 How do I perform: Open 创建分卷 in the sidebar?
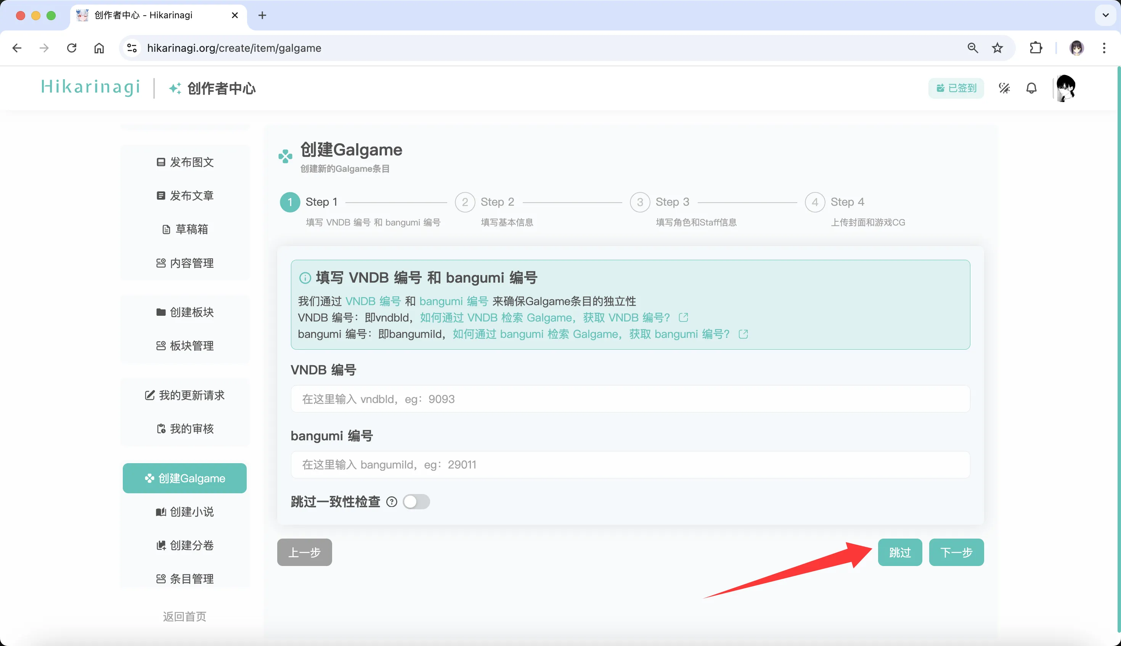185,545
